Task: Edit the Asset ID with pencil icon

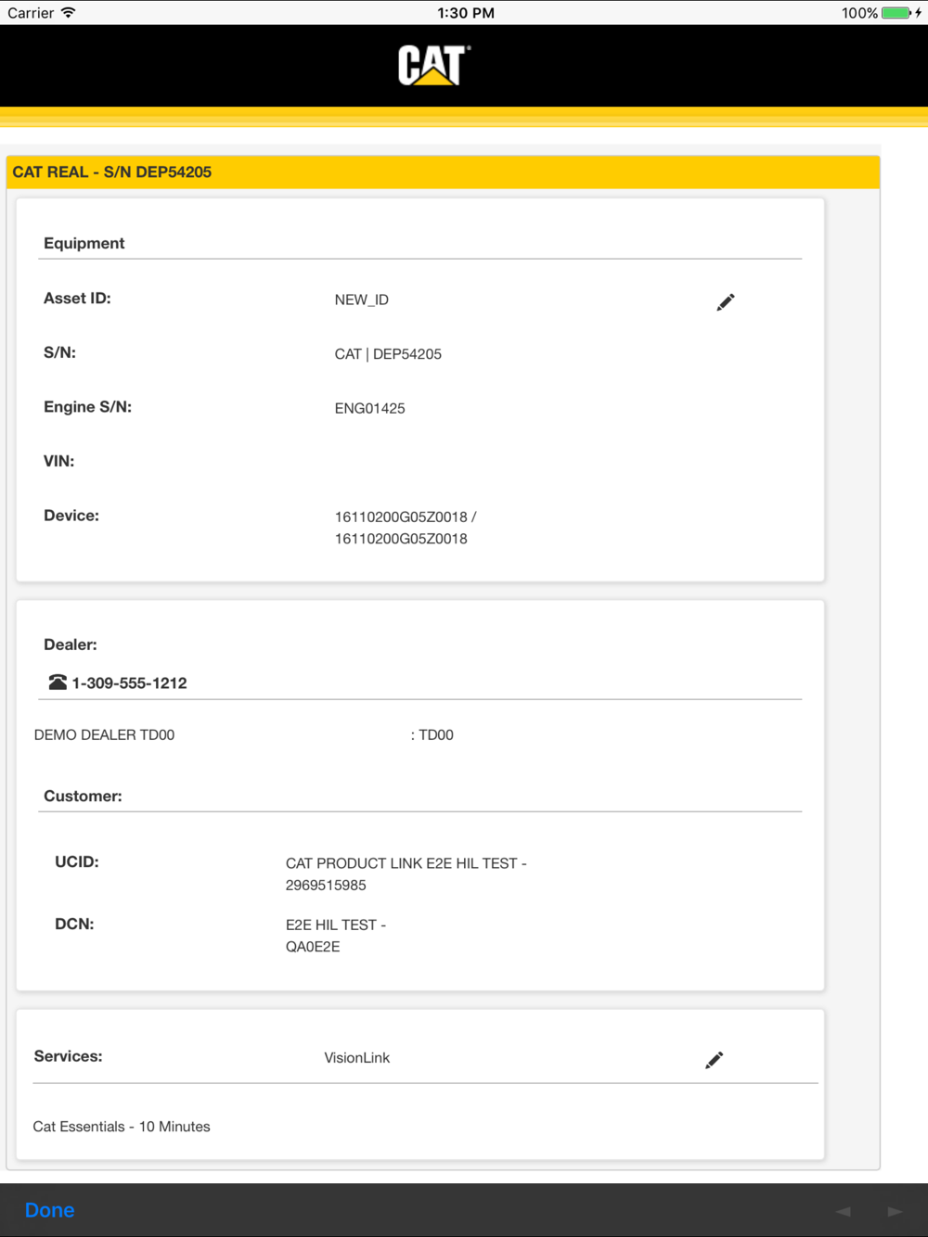Action: [x=726, y=302]
